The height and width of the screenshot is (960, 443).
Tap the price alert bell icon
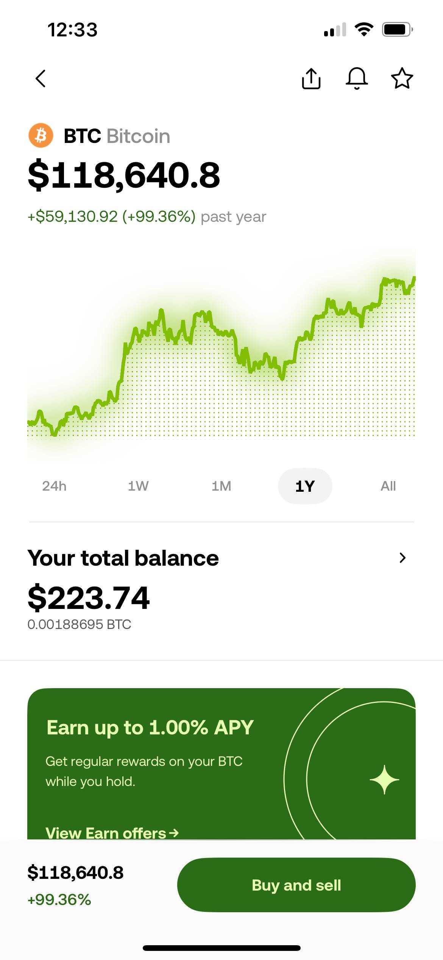[x=357, y=78]
